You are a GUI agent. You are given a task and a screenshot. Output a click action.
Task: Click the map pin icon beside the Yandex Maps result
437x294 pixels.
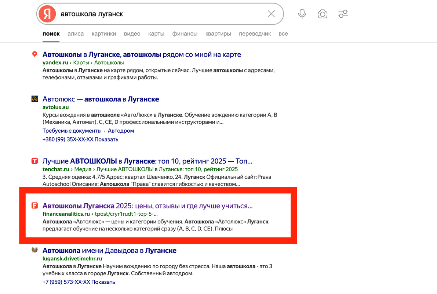point(34,54)
